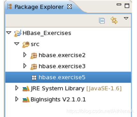The width and height of the screenshot is (137, 117).
Task: Collapse the HBase_Exercises project node
Action: pyautogui.click(x=9, y=33)
